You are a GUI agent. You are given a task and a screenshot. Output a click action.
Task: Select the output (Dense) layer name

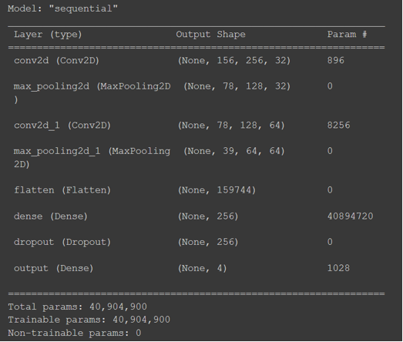tap(53, 268)
